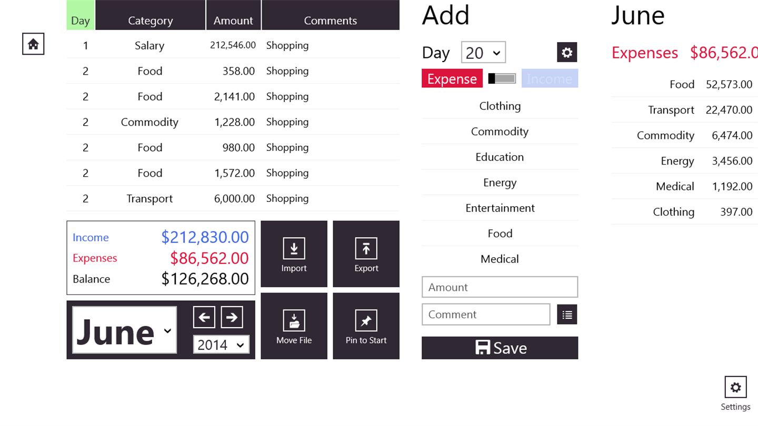The width and height of the screenshot is (758, 426).
Task: Select the Commodity 1,228.00 row
Action: point(233,122)
